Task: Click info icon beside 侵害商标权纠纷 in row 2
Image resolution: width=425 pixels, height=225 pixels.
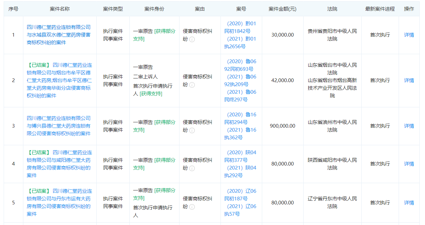Action: coord(192,85)
